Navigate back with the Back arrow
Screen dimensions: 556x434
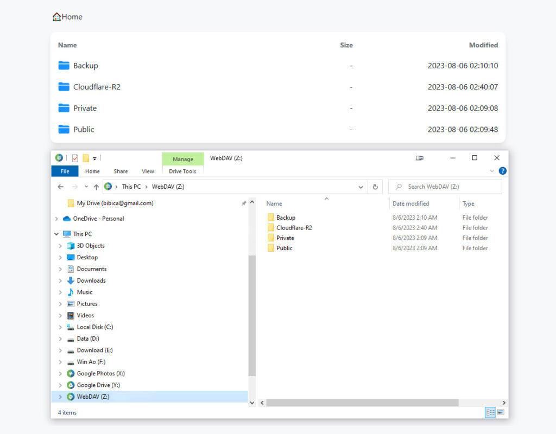coord(61,187)
